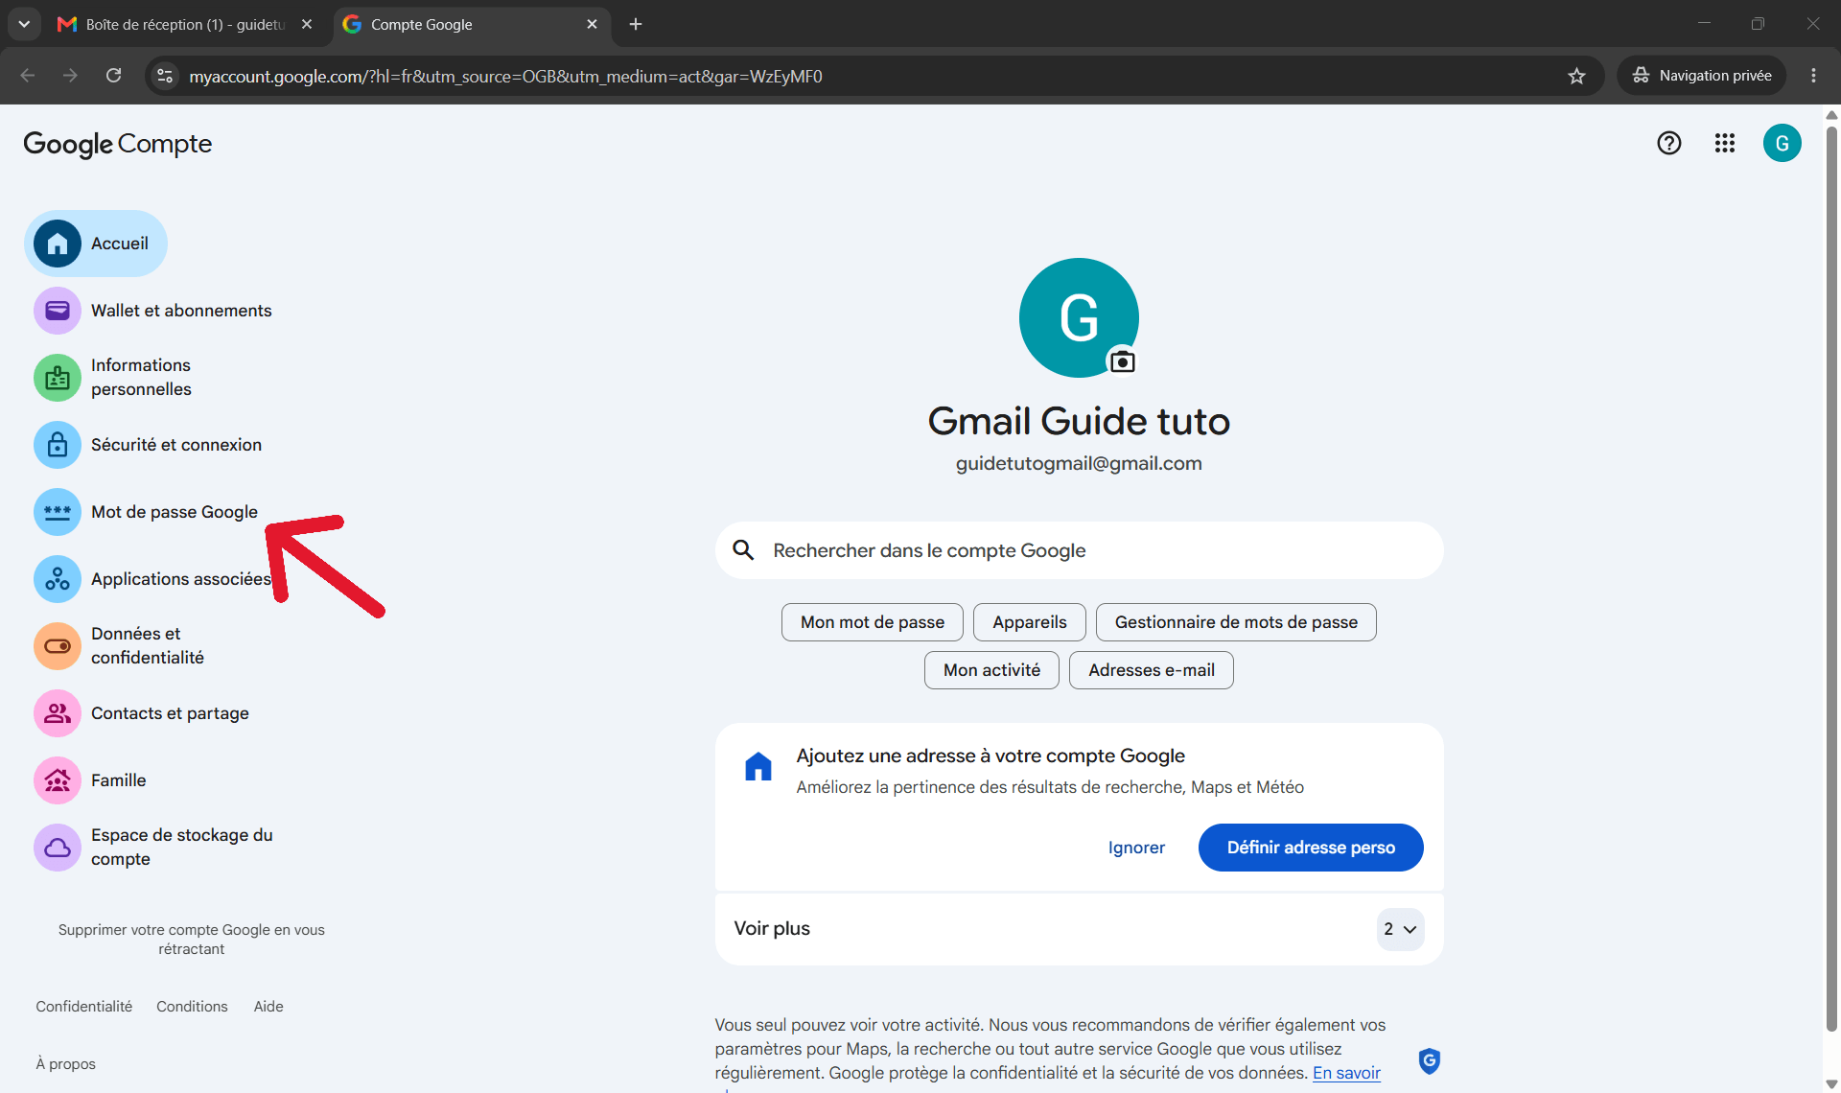
Task: Click the Google Compte logo
Action: [x=118, y=144]
